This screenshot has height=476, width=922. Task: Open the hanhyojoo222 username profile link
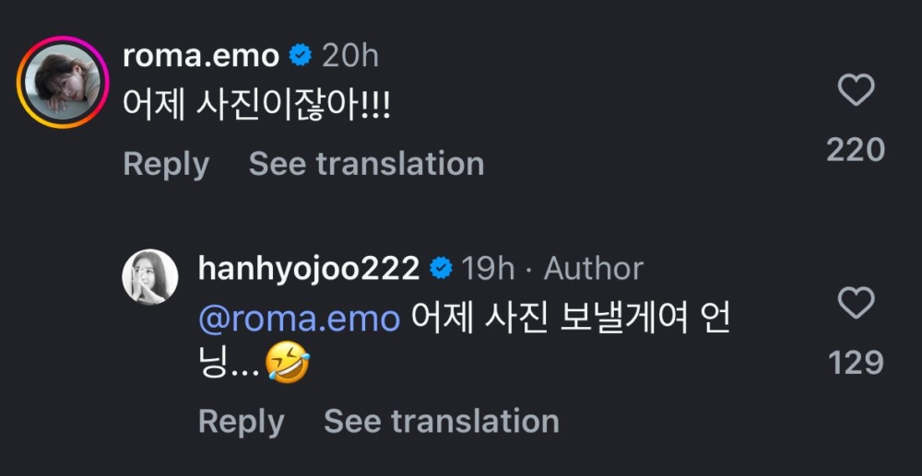pos(309,269)
